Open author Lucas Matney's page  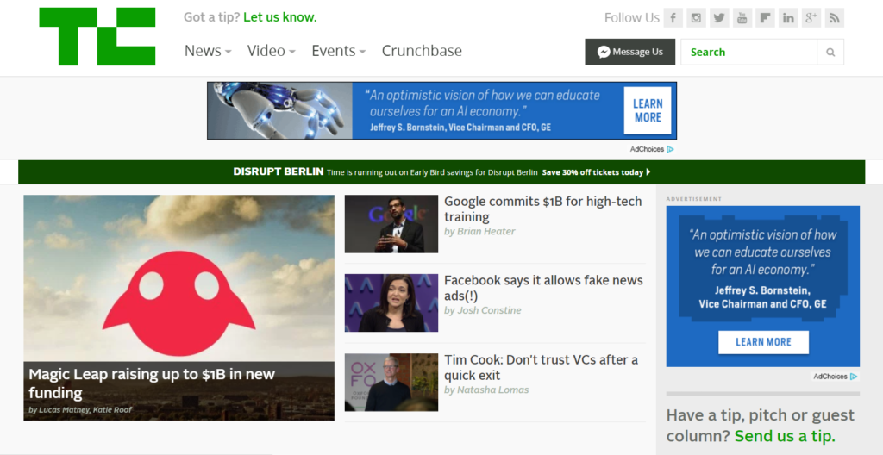[x=64, y=409]
